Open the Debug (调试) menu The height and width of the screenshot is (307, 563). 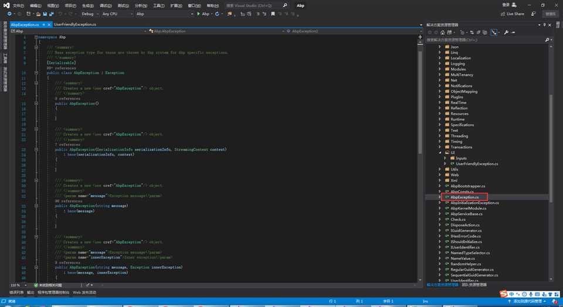105,5
